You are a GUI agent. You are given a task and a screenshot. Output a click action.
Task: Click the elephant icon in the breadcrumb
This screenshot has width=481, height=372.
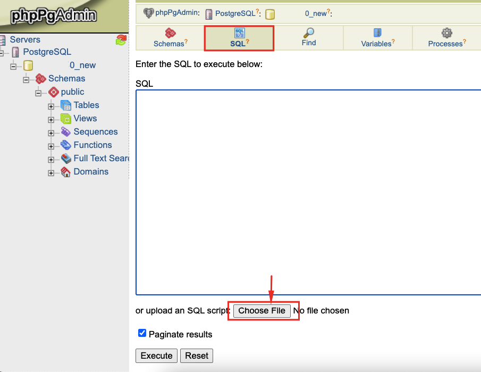[148, 13]
